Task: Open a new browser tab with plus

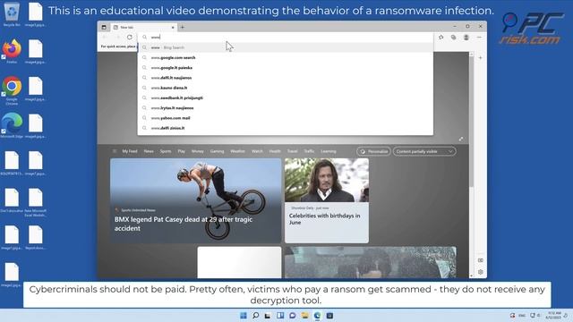Action: click(183, 27)
